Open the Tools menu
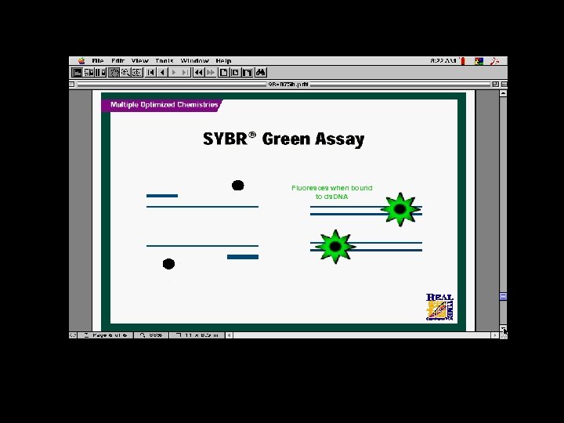Screen dimensions: 564x423 point(164,61)
